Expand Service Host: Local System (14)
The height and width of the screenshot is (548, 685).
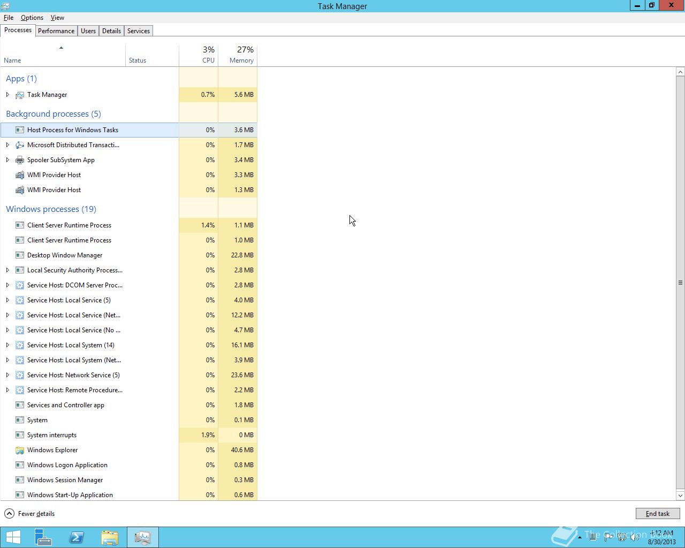click(7, 345)
